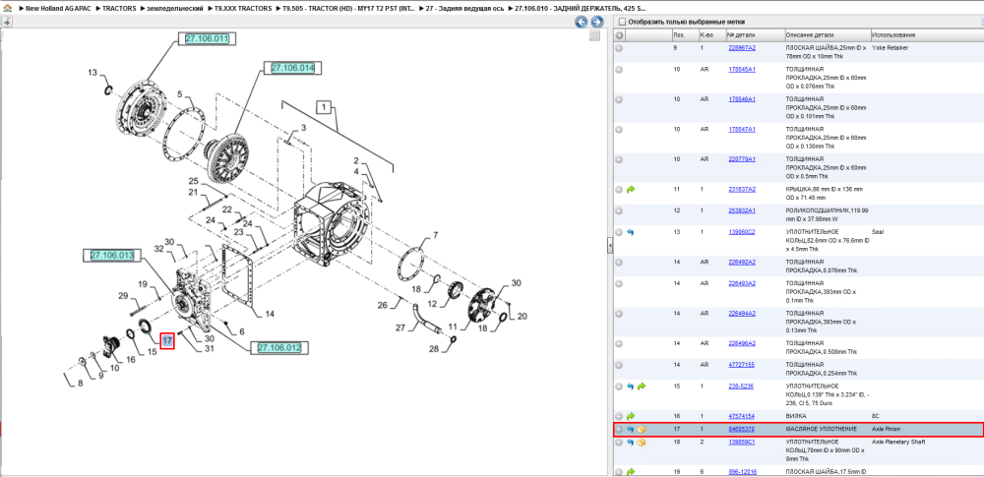Add part 178546A1 with its plus icon
984x477 pixels.
point(619,99)
